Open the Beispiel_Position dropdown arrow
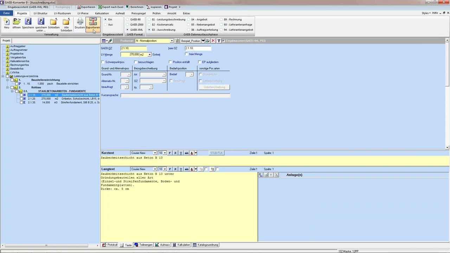Image resolution: width=450 pixels, height=253 pixels. [x=203, y=41]
